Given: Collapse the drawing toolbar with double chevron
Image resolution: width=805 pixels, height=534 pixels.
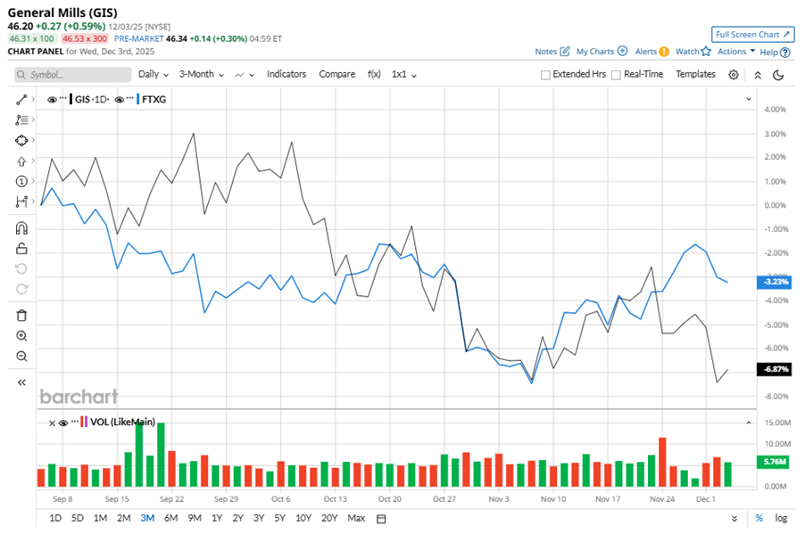Looking at the screenshot, I should 21,382.
